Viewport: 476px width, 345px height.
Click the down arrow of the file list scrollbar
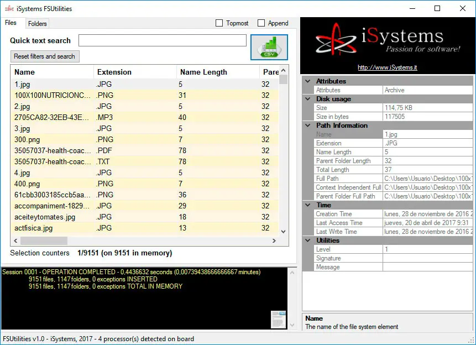pos(284,232)
